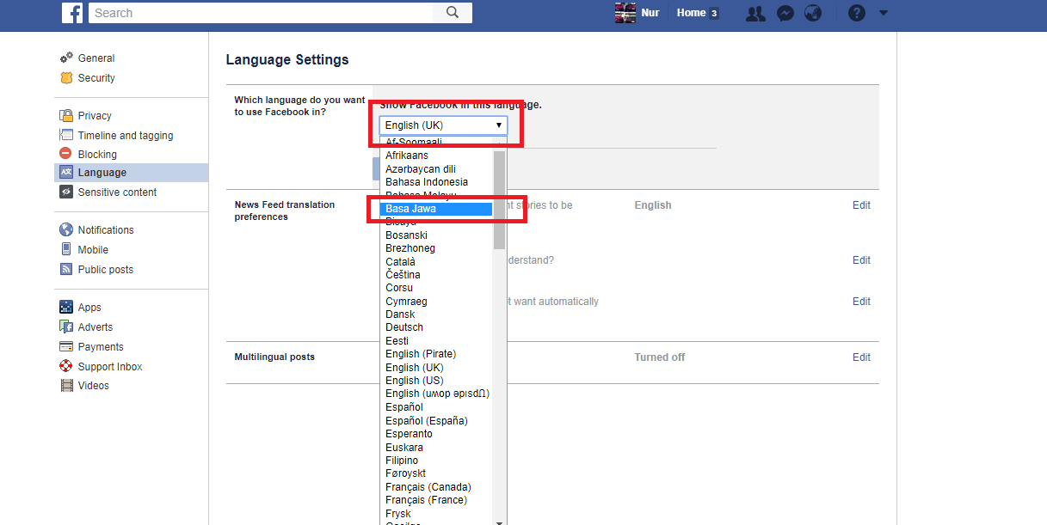
Task: Open Security settings in the sidebar
Action: click(x=96, y=78)
